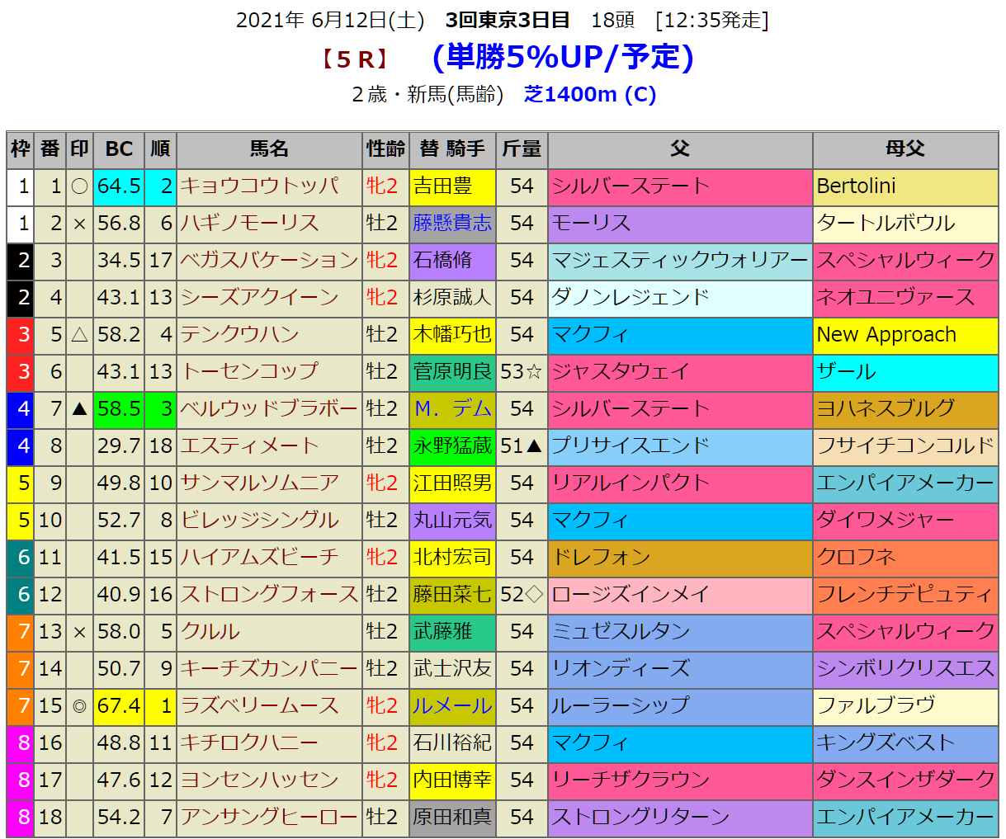Viewport: 1006px width, 839px height.
Task: Click the 馬名 column header
Action: (269, 149)
